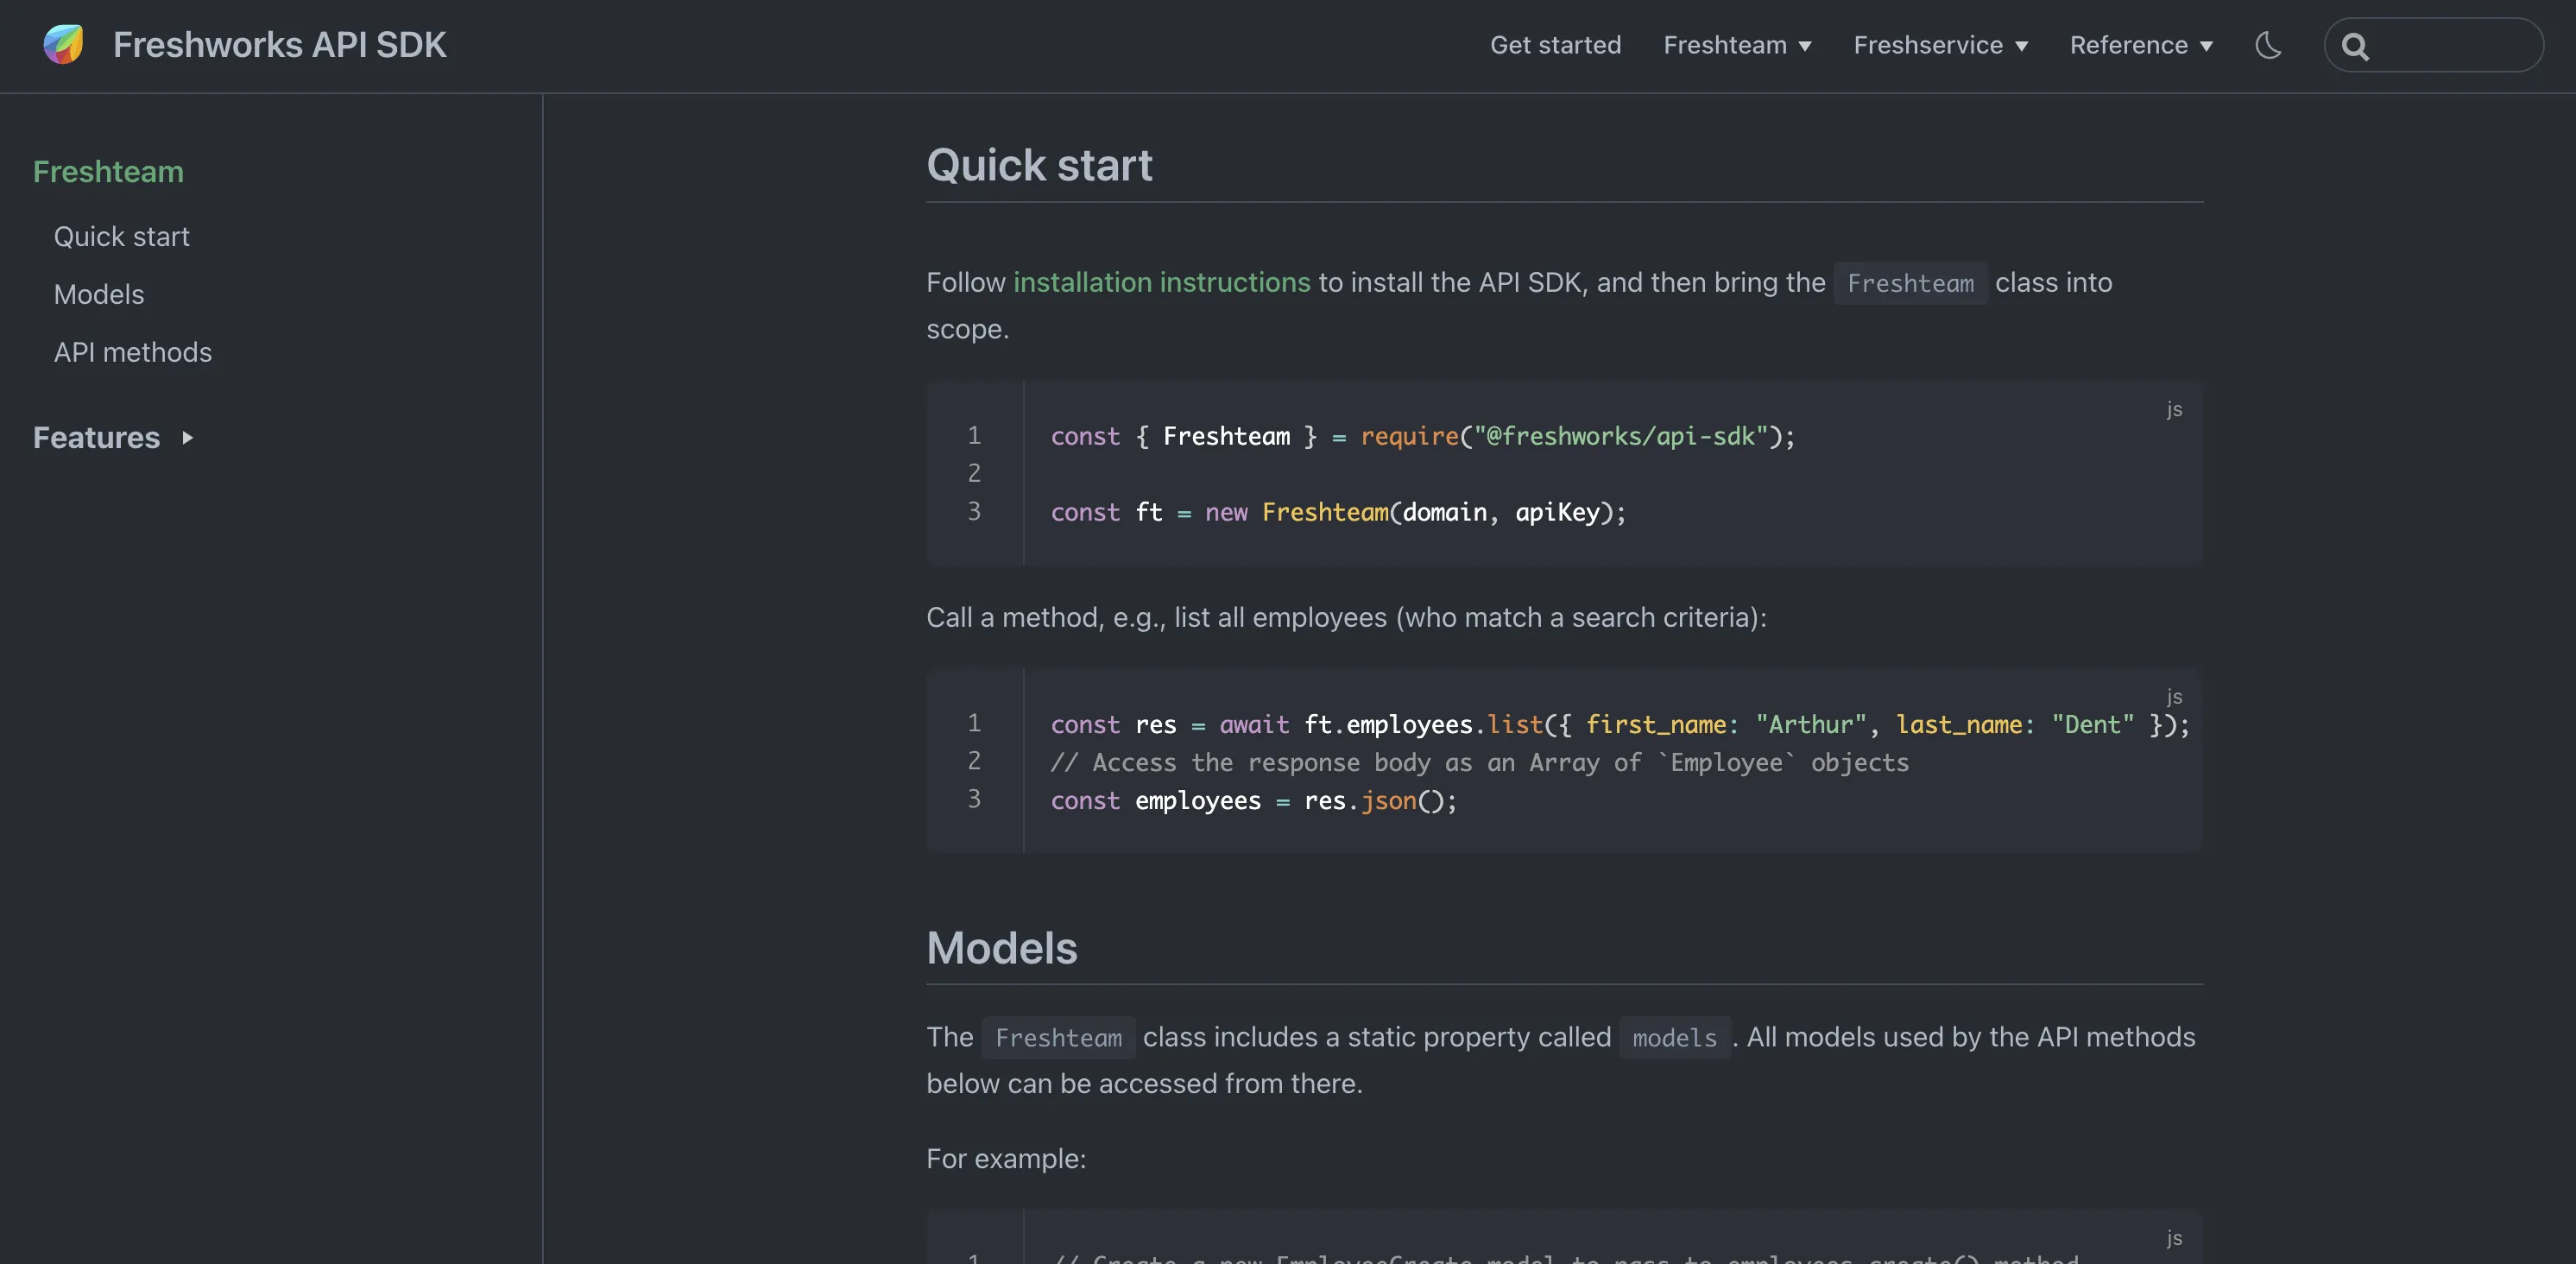Click inline 'Freshteam' code in Quick start paragraph
The height and width of the screenshot is (1264, 2576).
[1910, 283]
